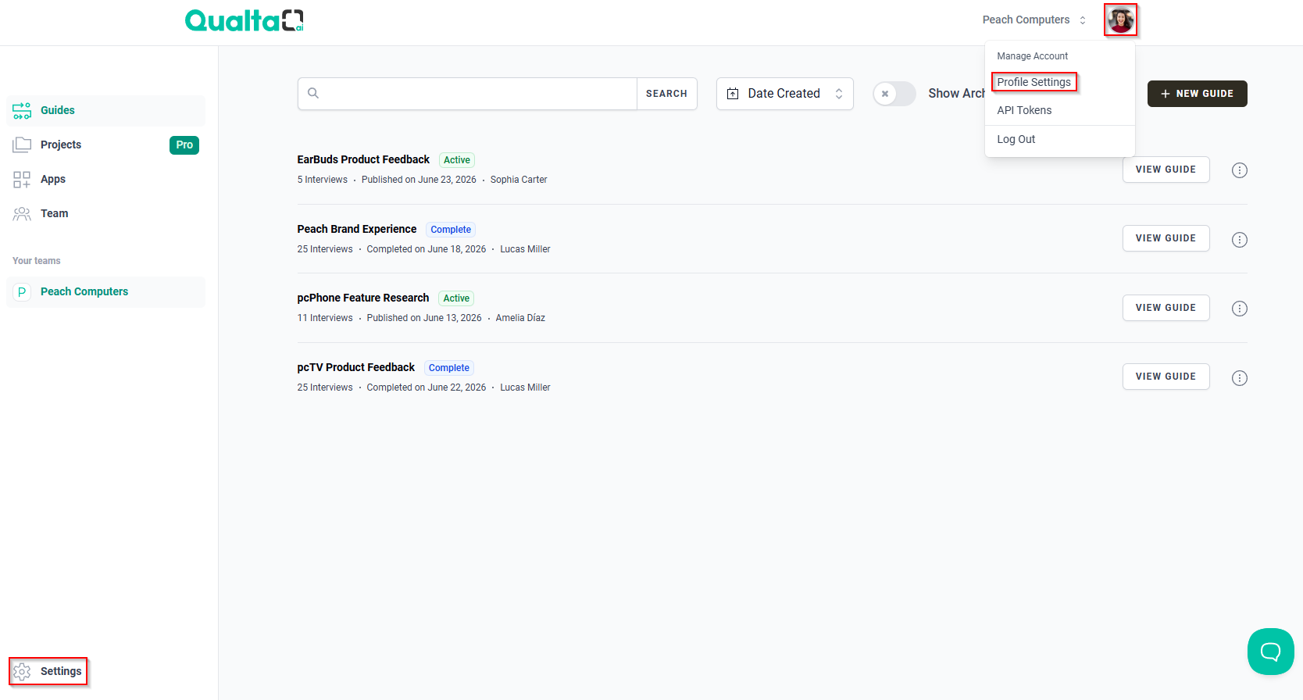Open the Team page icon
The height and width of the screenshot is (700, 1303).
click(x=22, y=213)
